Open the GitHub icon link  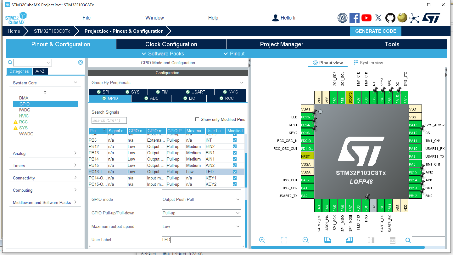pyautogui.click(x=390, y=18)
